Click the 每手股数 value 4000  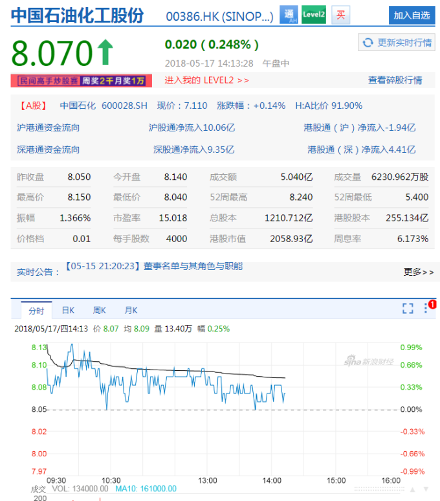(x=177, y=239)
